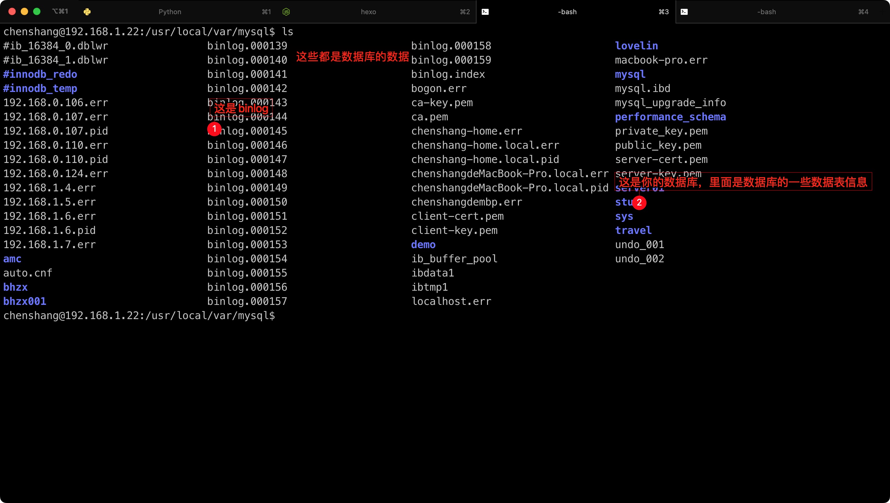890x503 pixels.
Task: Click the red annotation marker numbered 1
Action: click(214, 129)
